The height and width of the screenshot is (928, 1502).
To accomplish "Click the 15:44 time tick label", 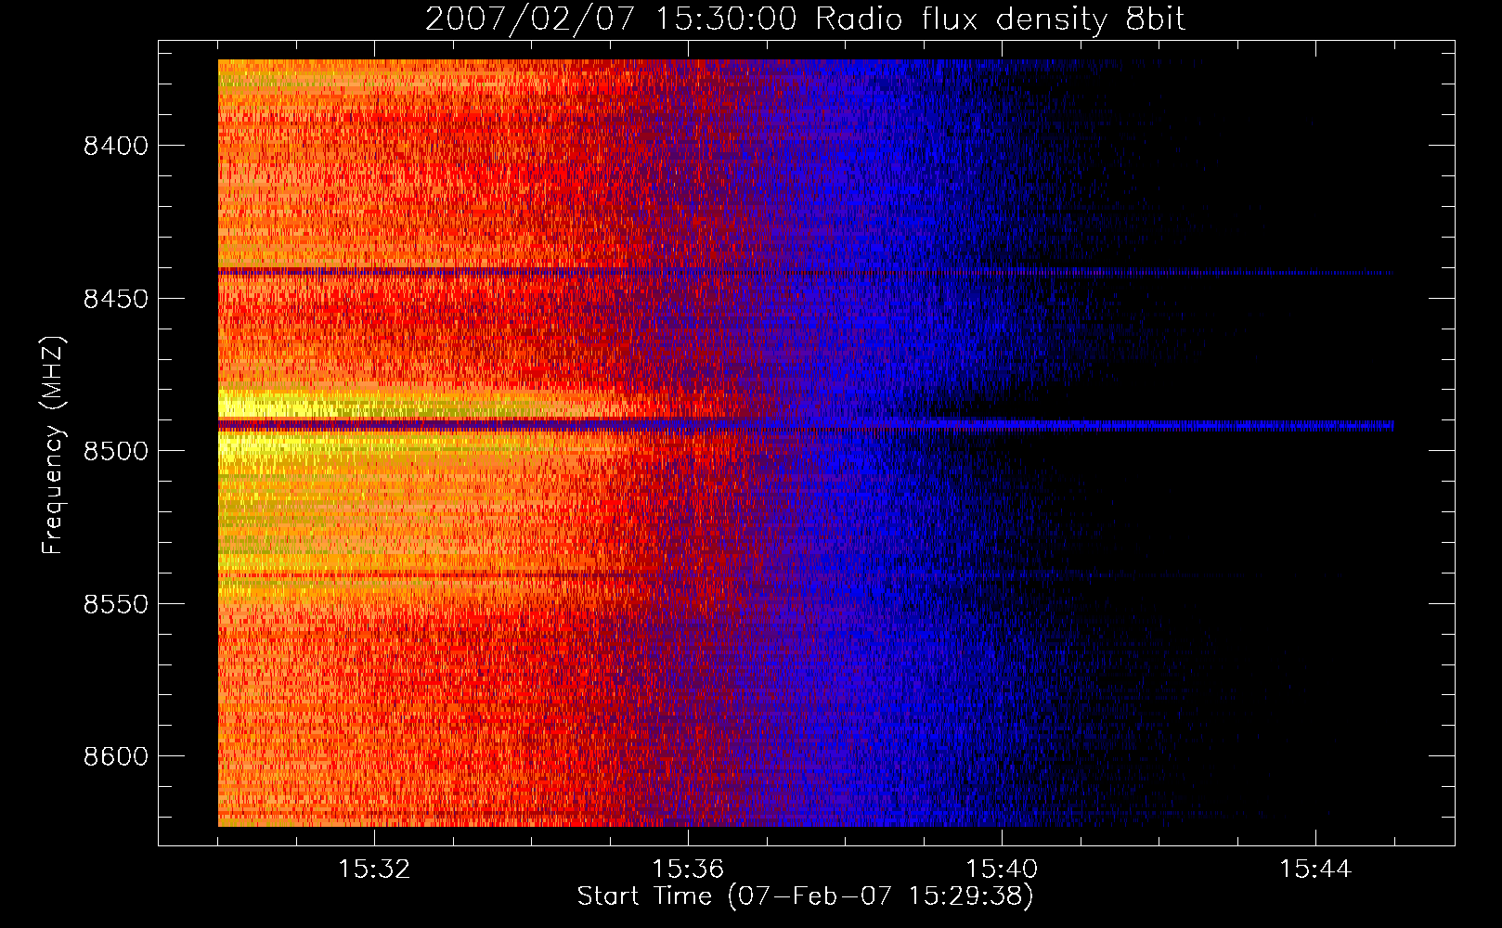I will point(1315,870).
